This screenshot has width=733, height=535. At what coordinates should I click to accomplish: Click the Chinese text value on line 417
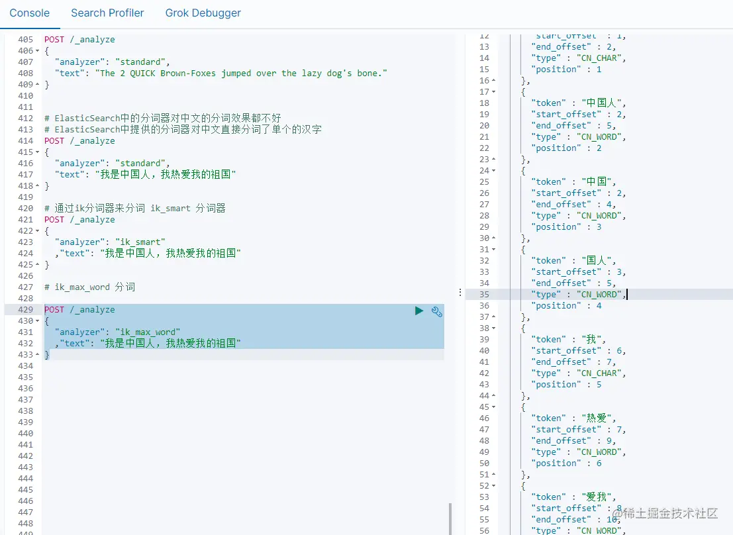166,174
